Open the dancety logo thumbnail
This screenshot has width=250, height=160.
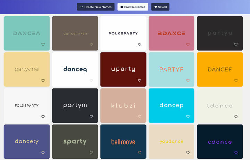pyautogui.click(x=27, y=141)
